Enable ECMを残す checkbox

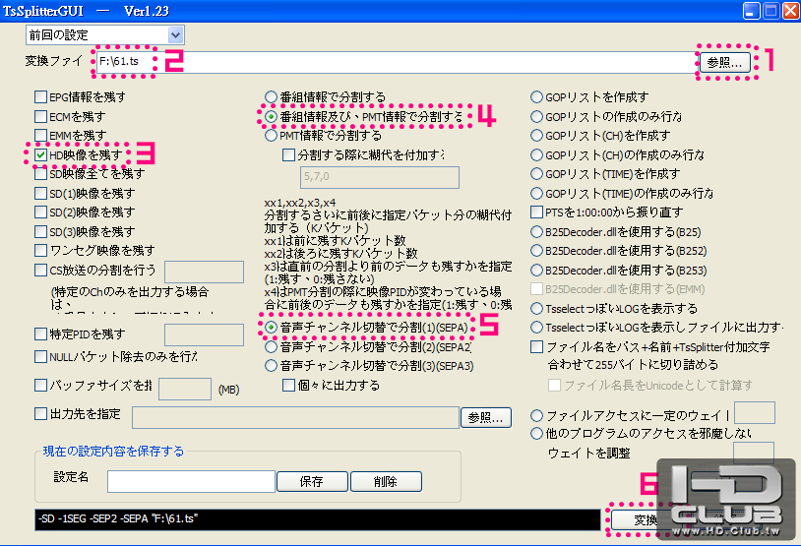pos(41,116)
